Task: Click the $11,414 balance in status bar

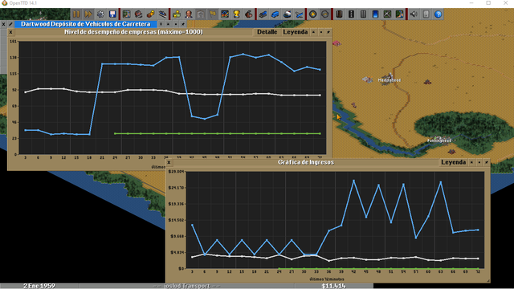Action: tap(333, 286)
